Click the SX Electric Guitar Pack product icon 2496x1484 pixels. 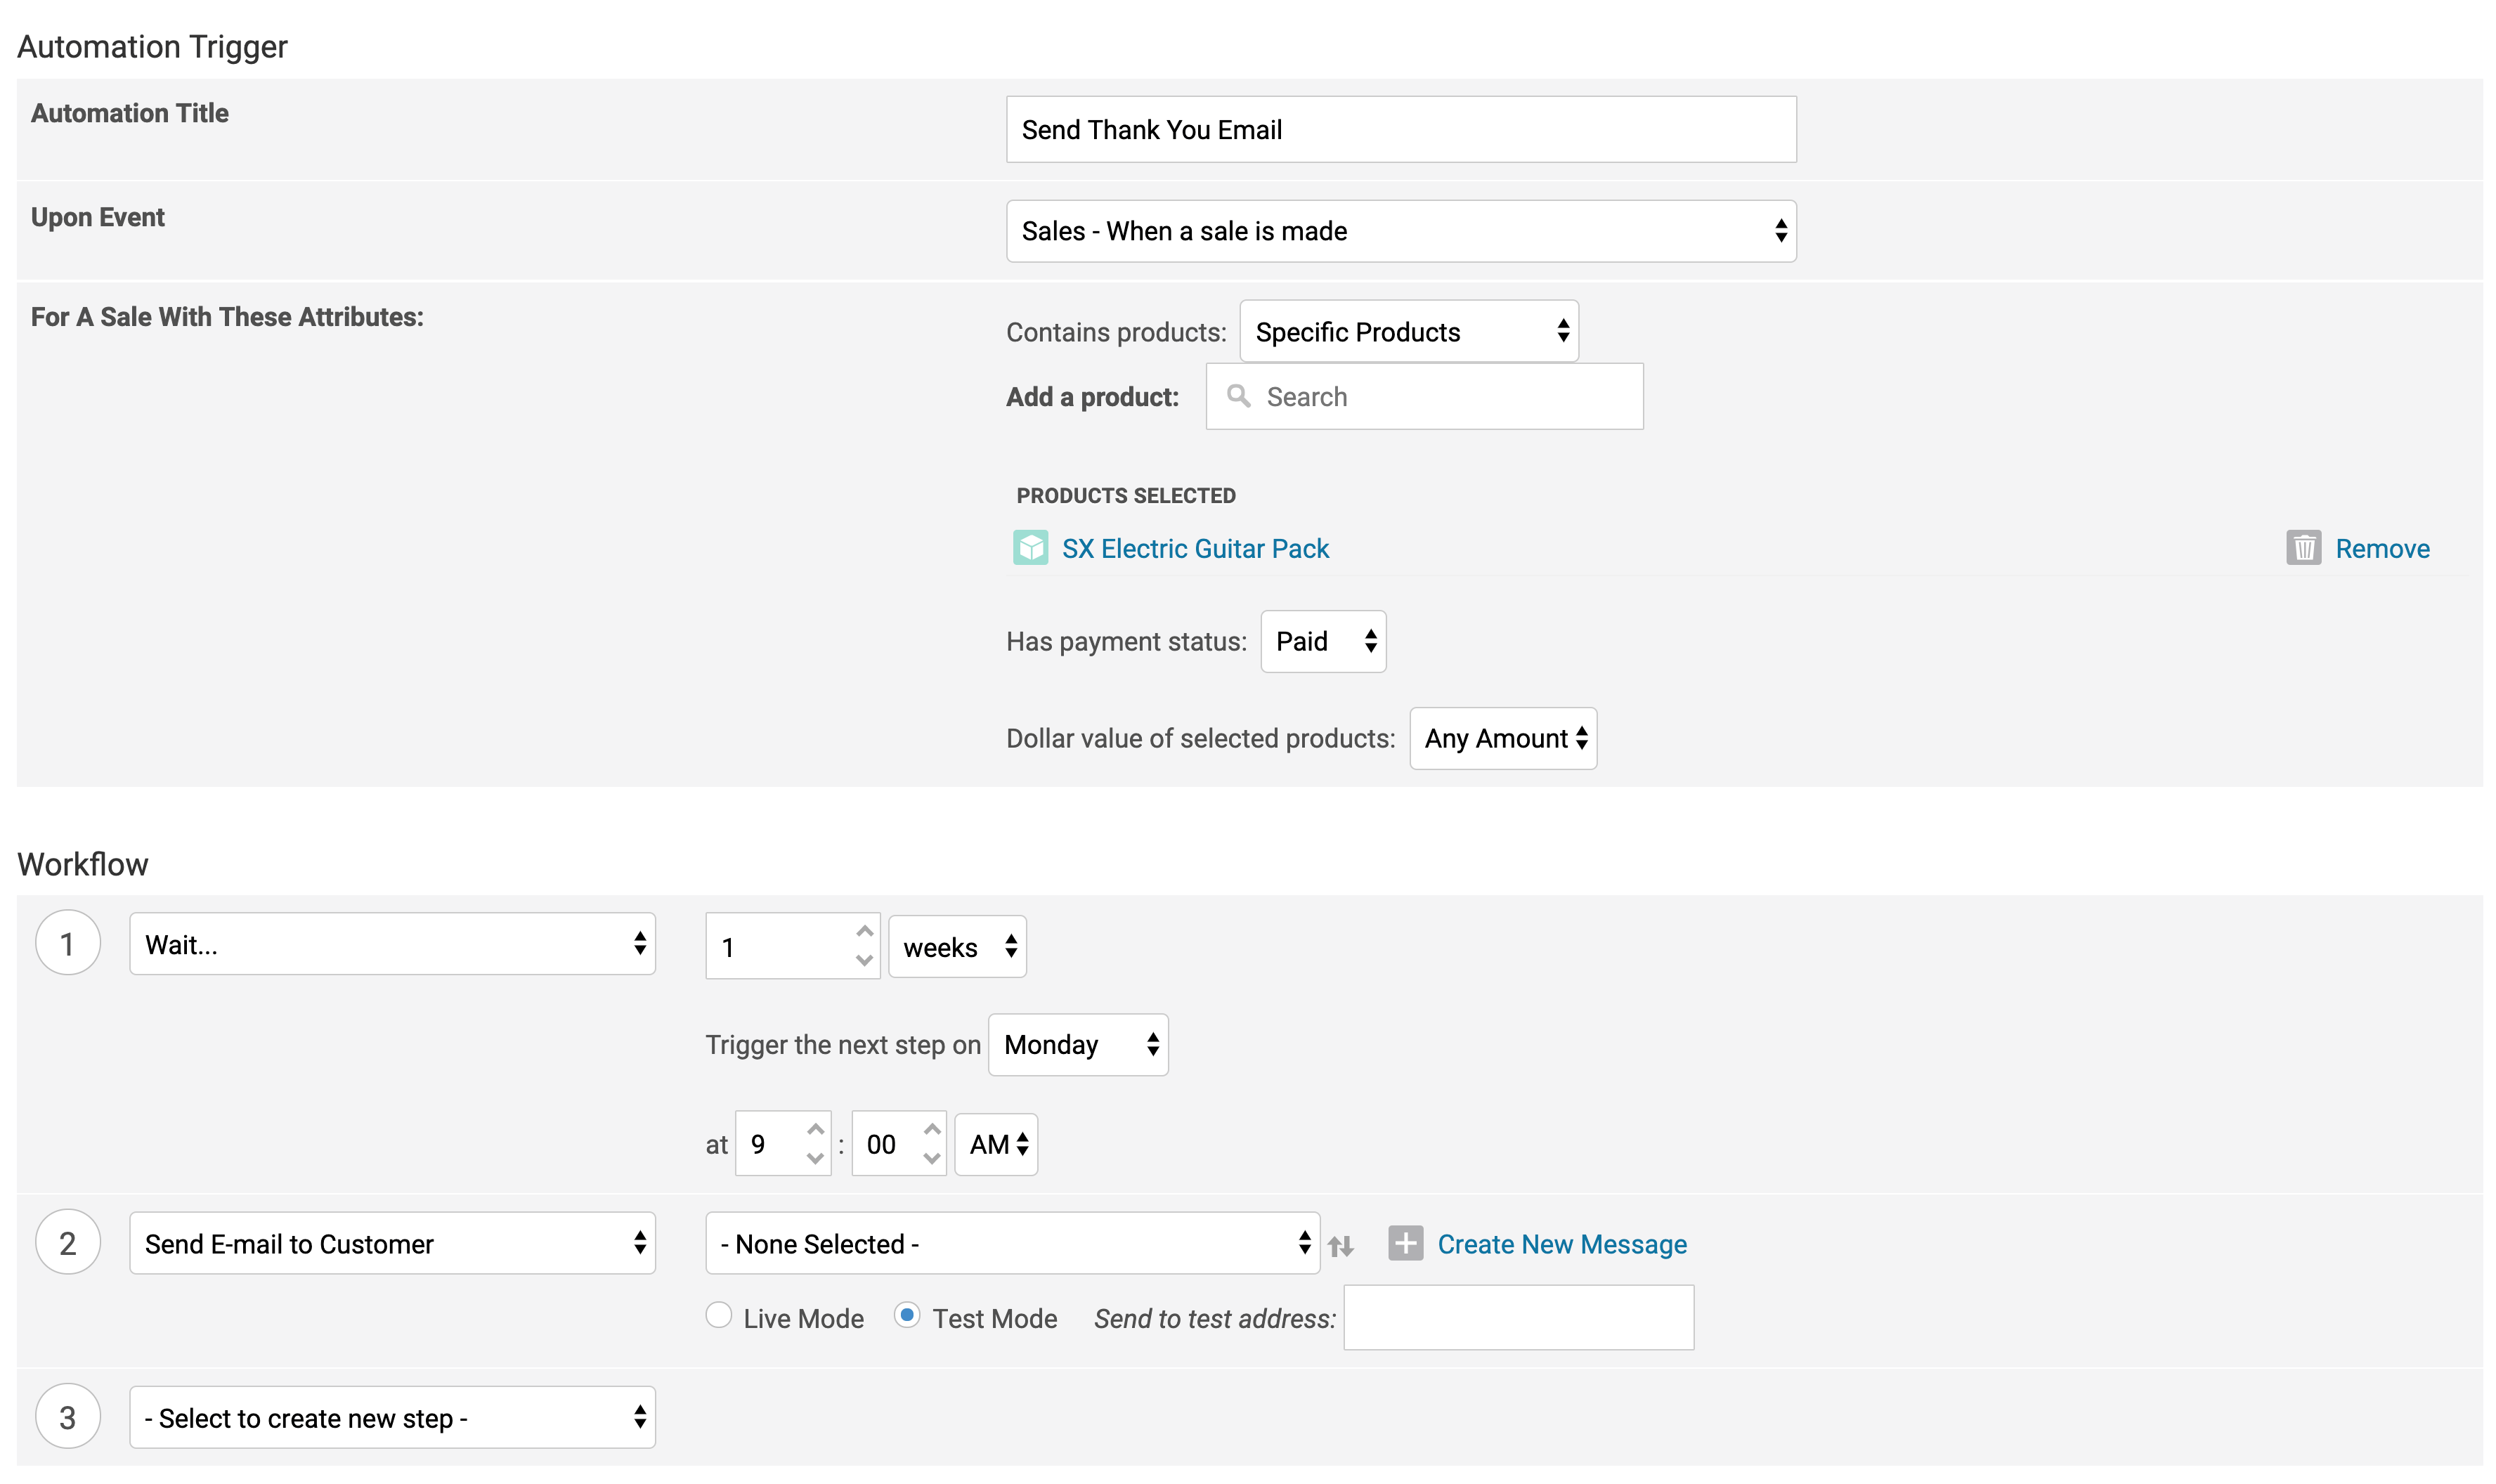1030,547
